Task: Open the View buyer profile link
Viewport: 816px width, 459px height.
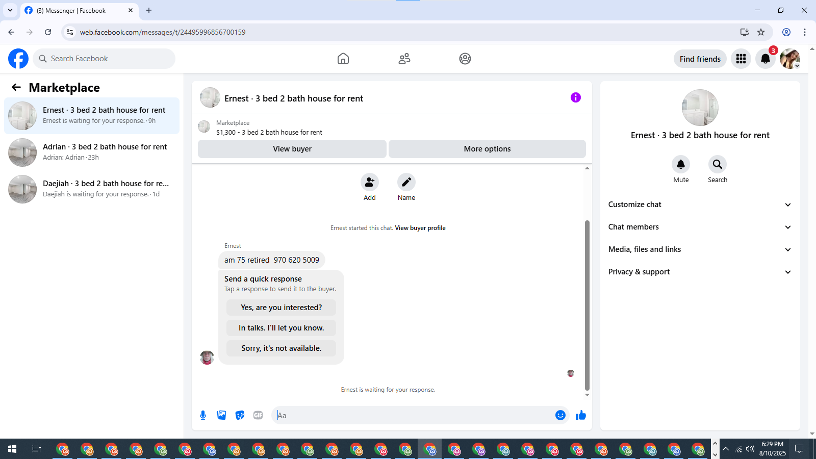Action: pyautogui.click(x=420, y=228)
